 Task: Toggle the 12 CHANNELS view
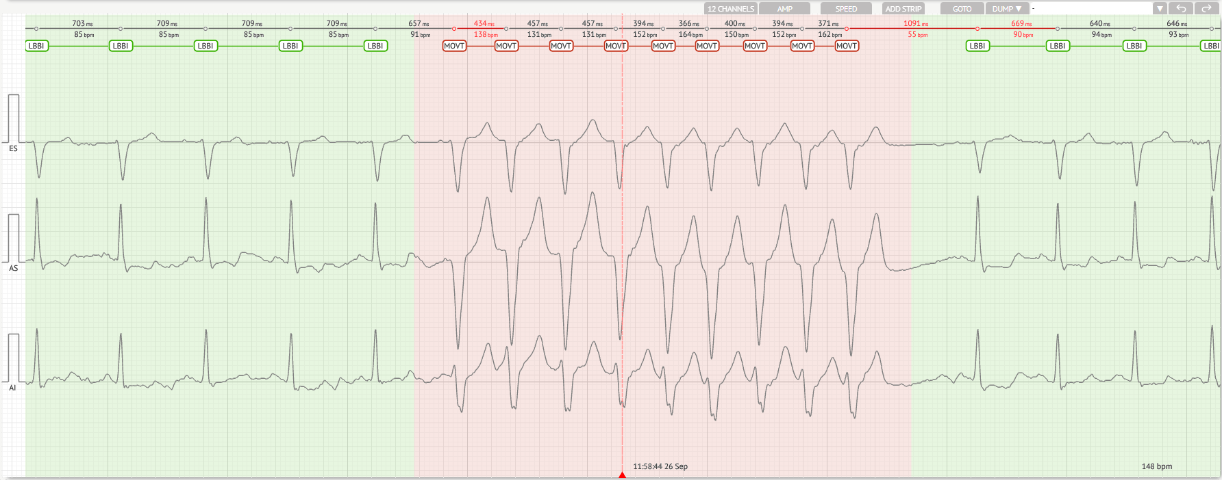730,9
